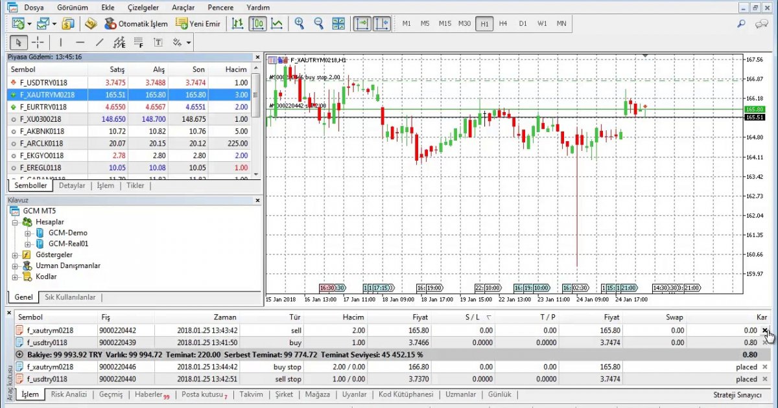Viewport: 778px width, 408px height.
Task: Select the vertical line drawing tool
Action: (x=60, y=43)
